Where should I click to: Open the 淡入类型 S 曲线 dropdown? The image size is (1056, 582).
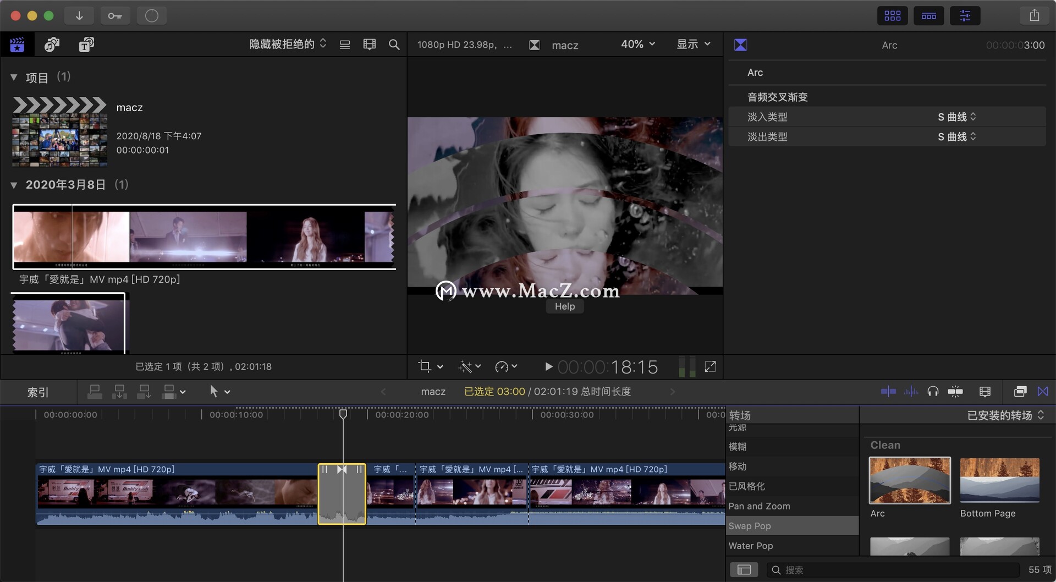pyautogui.click(x=957, y=117)
